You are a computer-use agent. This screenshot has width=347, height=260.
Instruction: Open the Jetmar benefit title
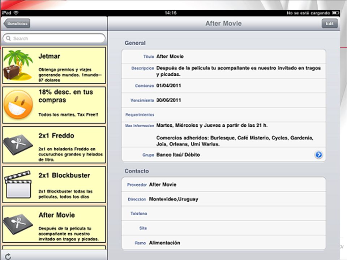coord(50,56)
